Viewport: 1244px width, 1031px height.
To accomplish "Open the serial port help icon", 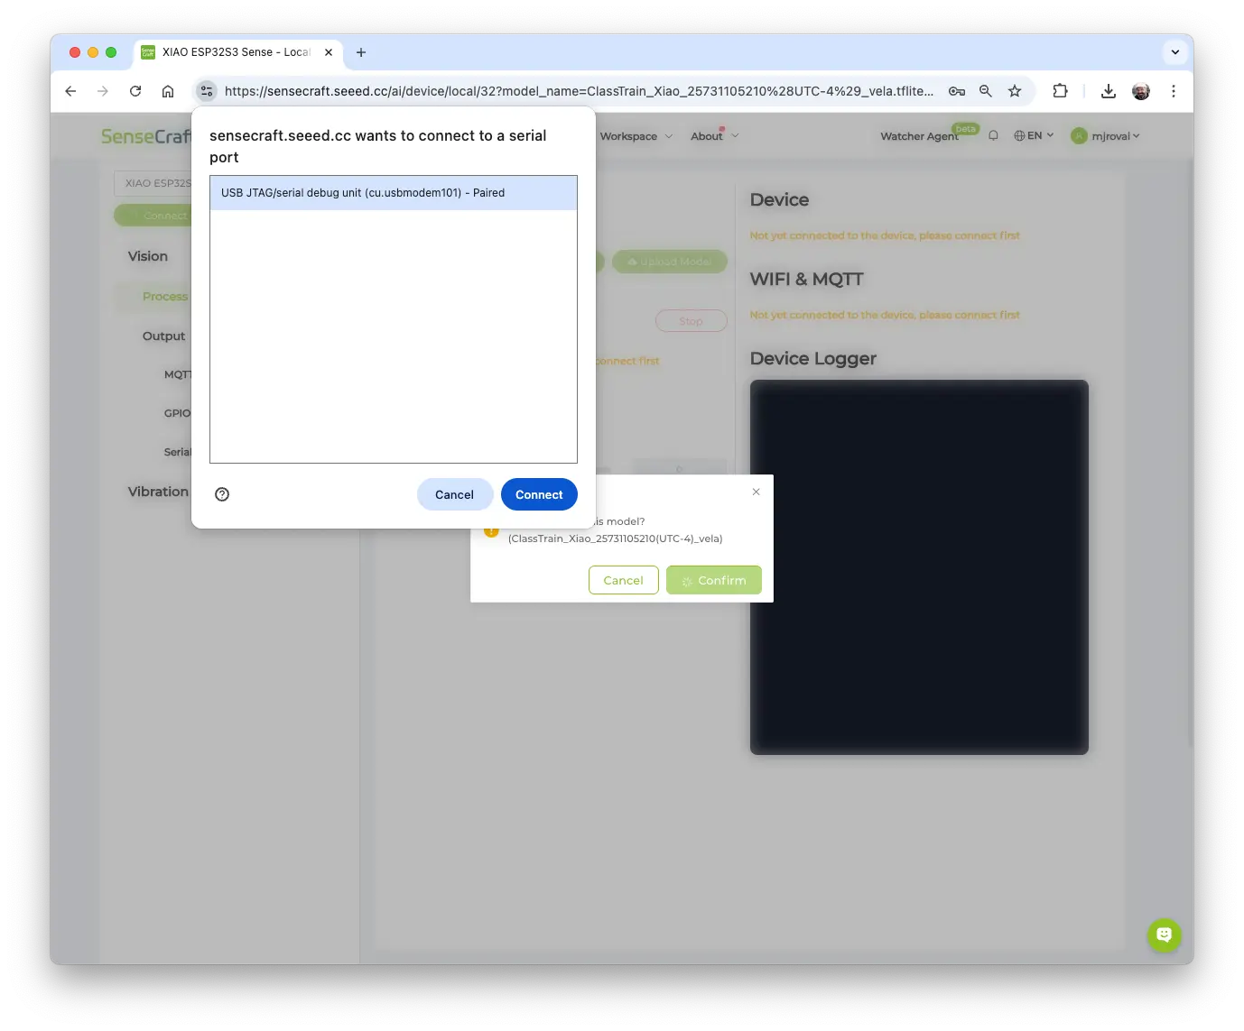I will [x=222, y=494].
